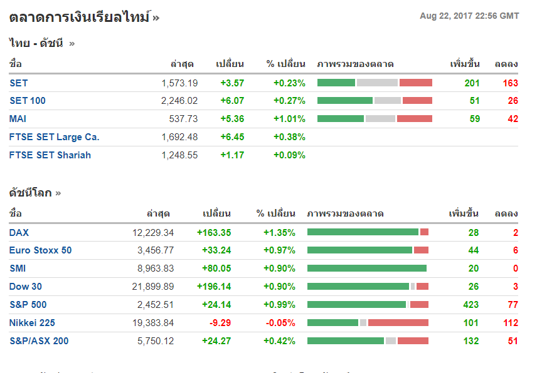The height and width of the screenshot is (373, 537).
Task: Open the SET index link
Action: tap(19, 83)
